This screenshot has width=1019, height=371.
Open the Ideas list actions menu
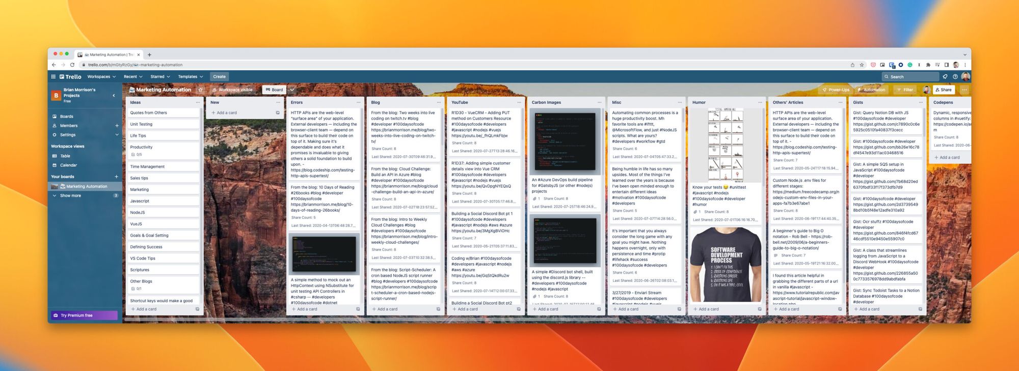pos(198,102)
